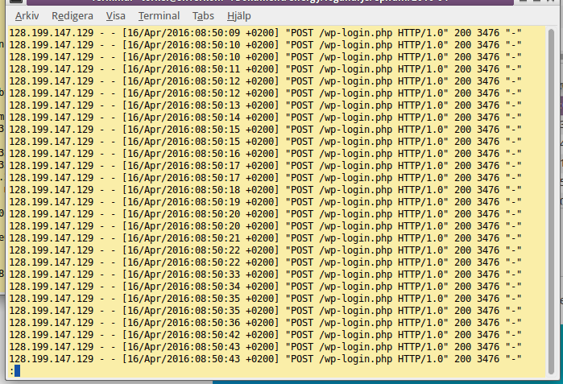Open the Redigera menu
This screenshot has height=384, width=563.
72,16
